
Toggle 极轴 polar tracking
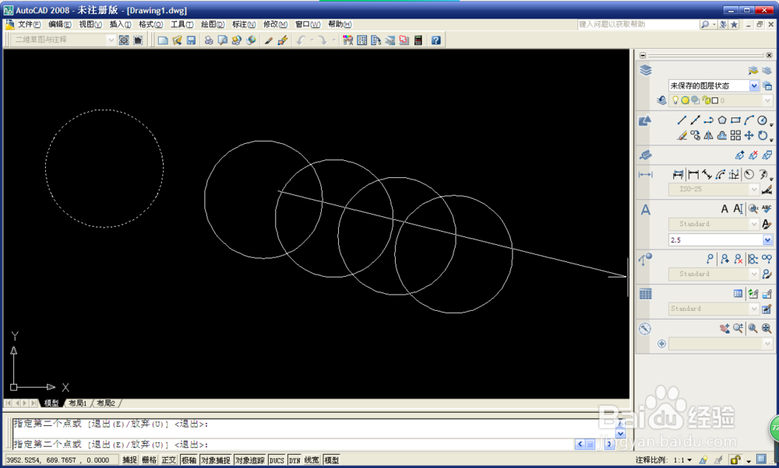(189, 460)
